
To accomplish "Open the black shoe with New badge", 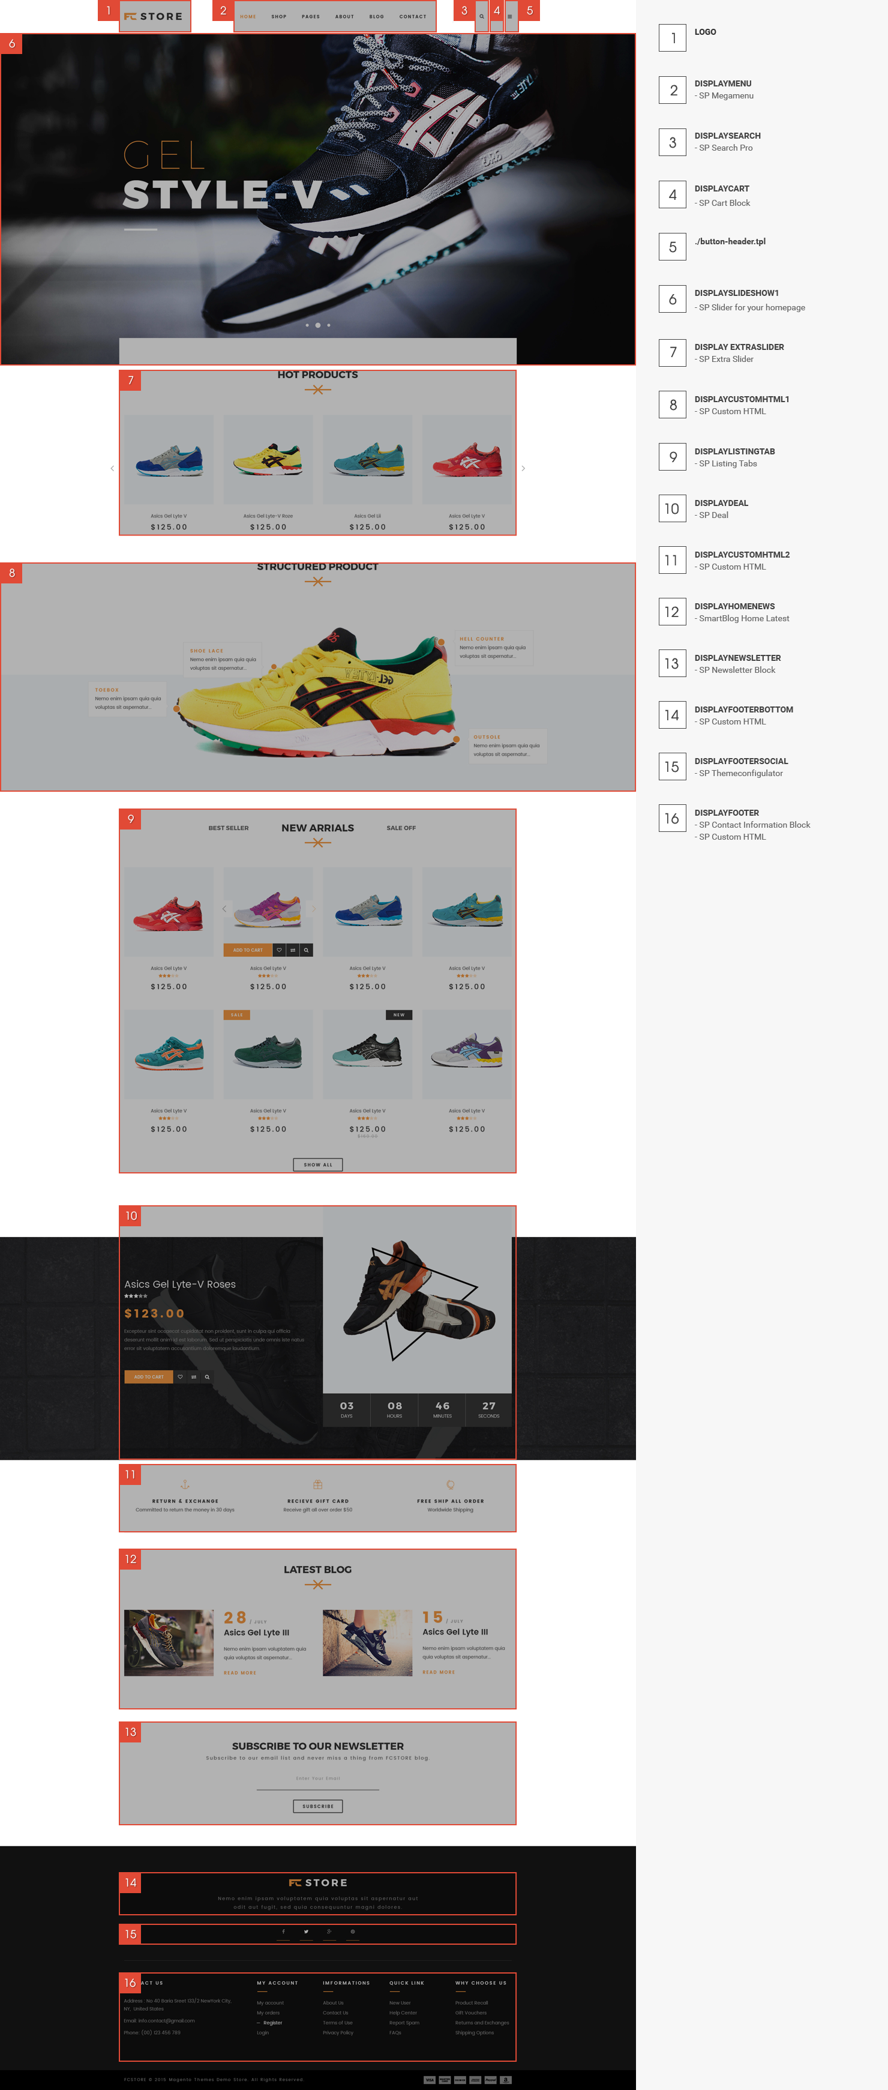I will click(x=367, y=1055).
